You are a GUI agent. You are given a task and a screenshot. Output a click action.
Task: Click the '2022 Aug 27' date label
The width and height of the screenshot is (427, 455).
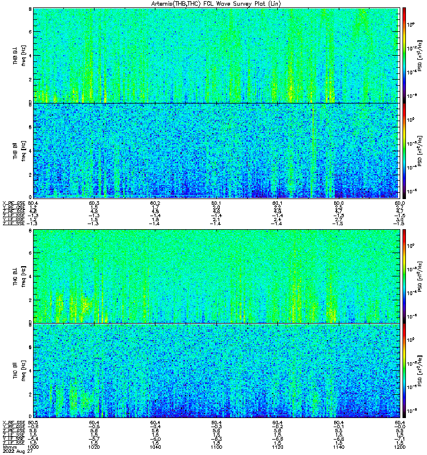pos(17,451)
